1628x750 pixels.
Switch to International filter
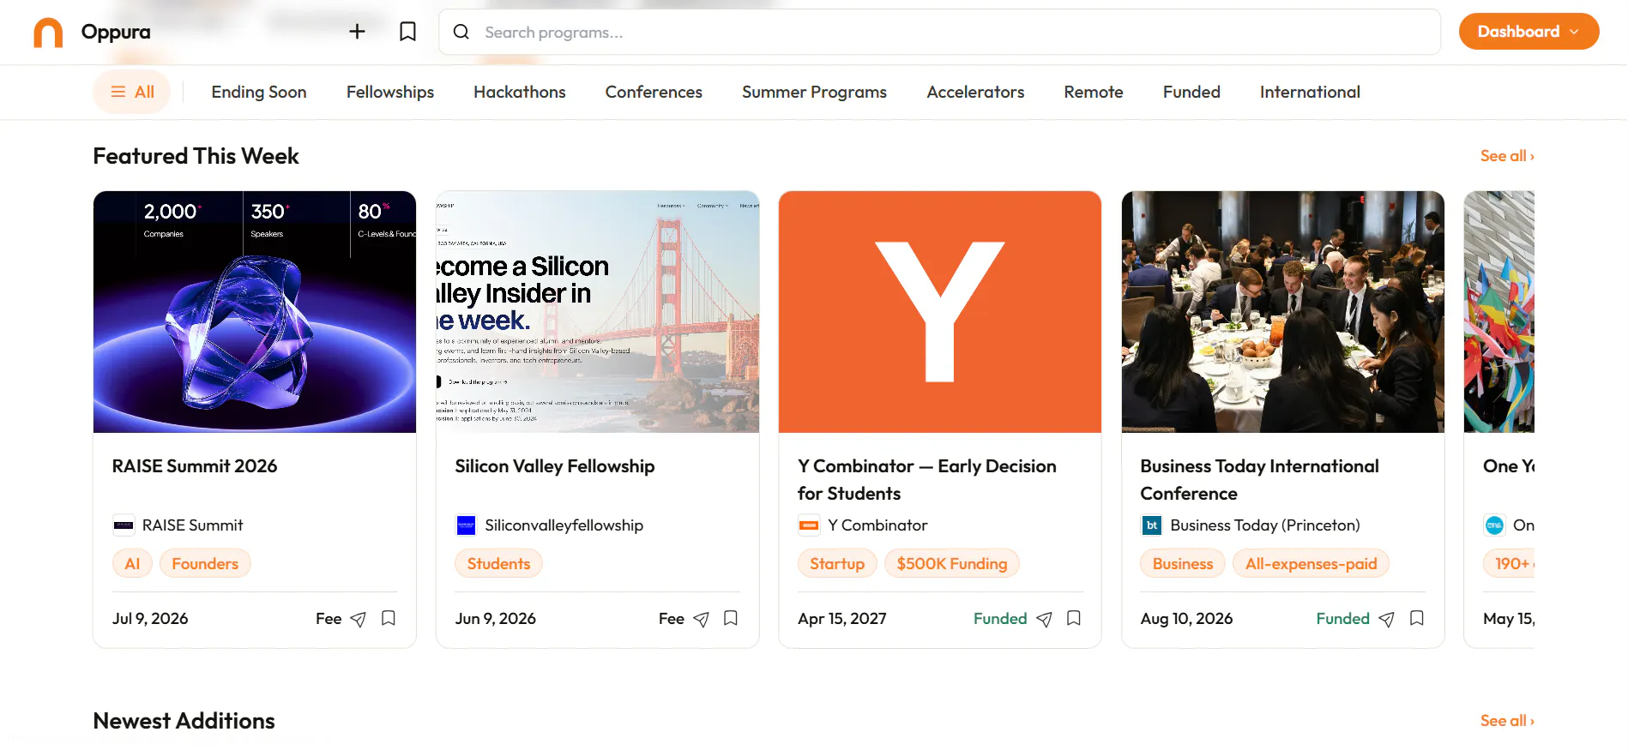[1310, 92]
